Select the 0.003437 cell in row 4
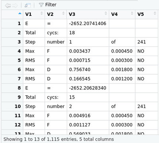159x143 pixels. click(x=88, y=51)
